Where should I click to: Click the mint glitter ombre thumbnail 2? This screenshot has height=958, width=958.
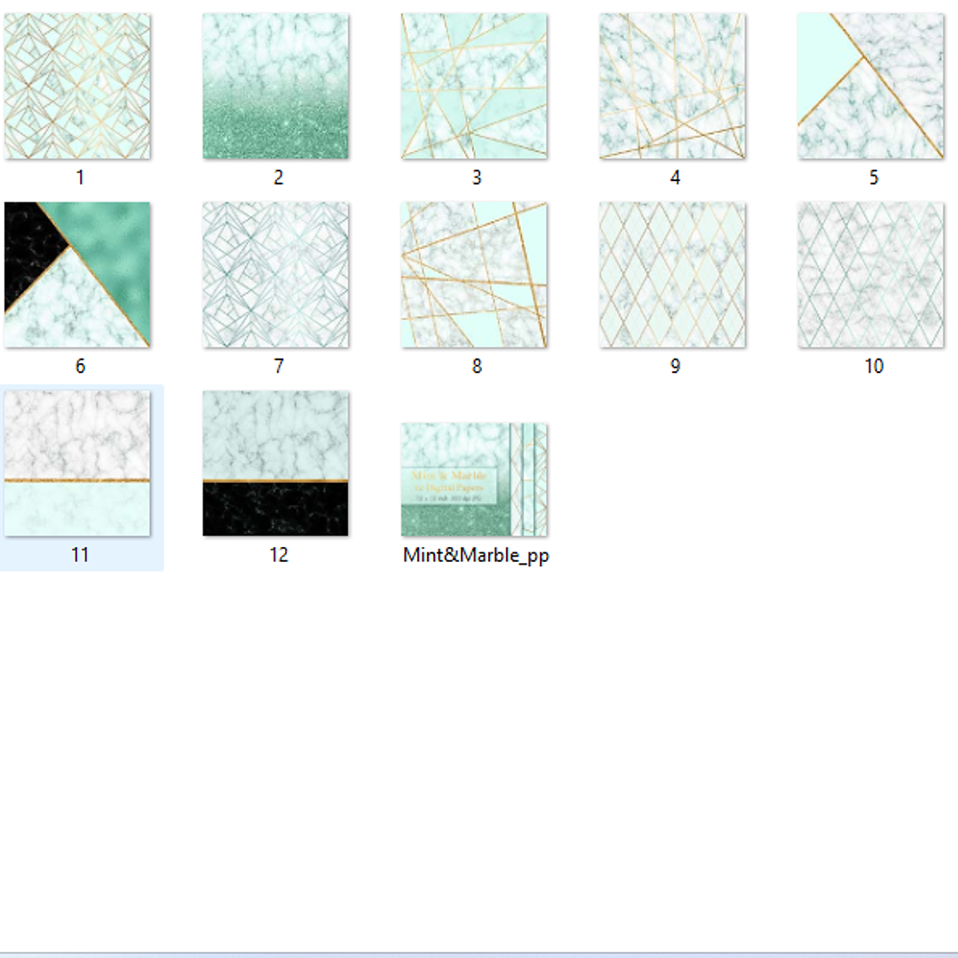275,86
